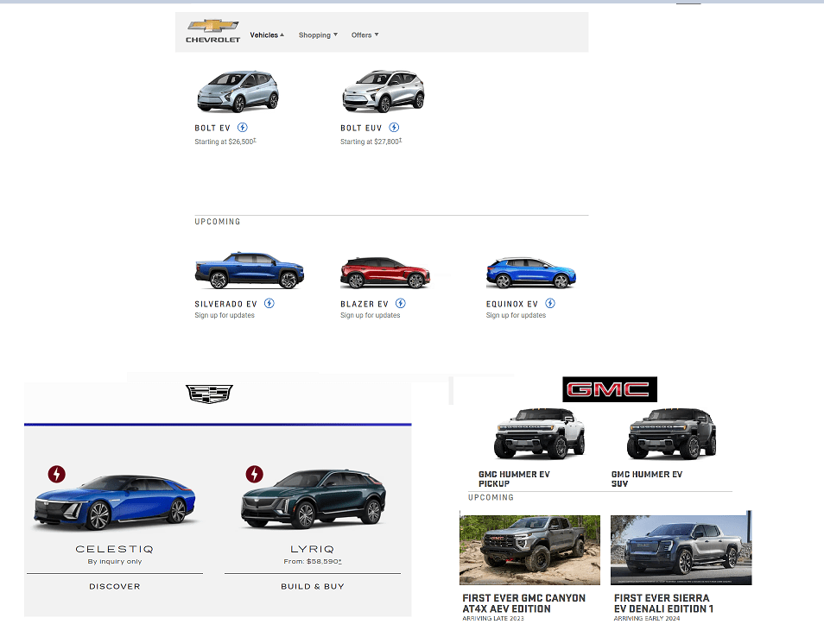
Task: Open the BLAZER EV link
Action: (x=364, y=304)
